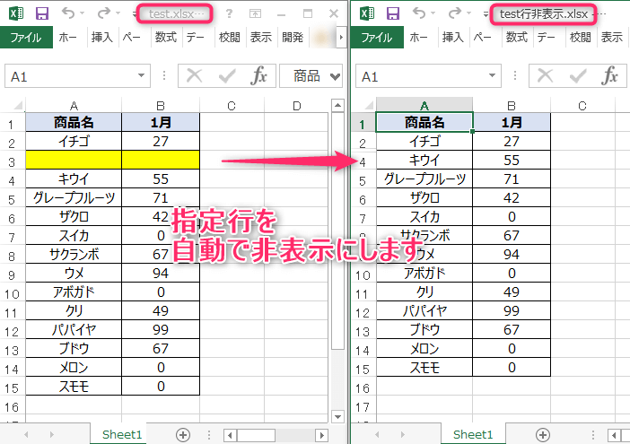Open 校閲 tab in right Excel window
The height and width of the screenshot is (444, 630).
pos(582,38)
